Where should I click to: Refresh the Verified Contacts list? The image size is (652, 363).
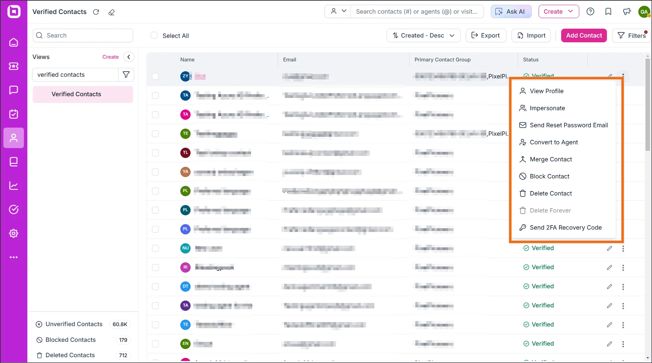pyautogui.click(x=96, y=12)
